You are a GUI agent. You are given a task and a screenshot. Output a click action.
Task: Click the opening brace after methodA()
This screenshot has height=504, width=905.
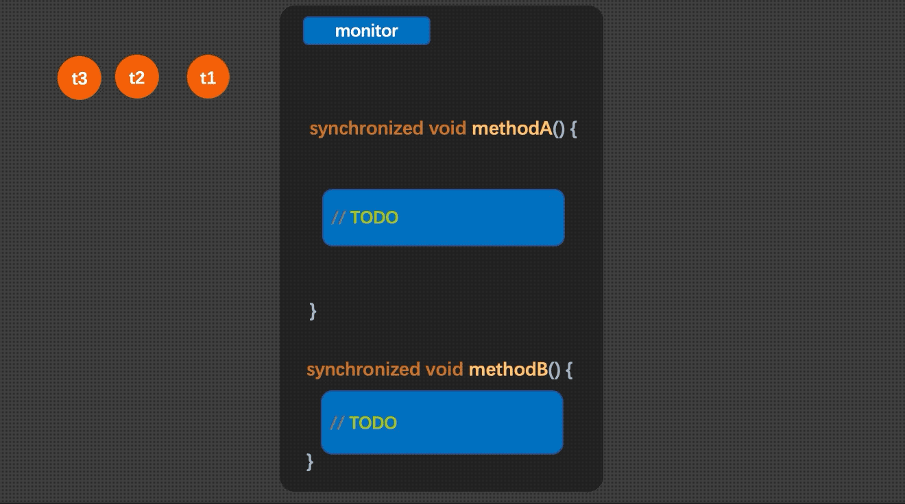[x=574, y=129]
